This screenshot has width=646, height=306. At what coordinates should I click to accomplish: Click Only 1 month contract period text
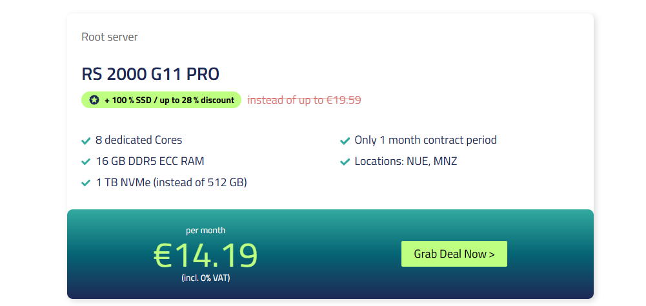[x=425, y=140]
